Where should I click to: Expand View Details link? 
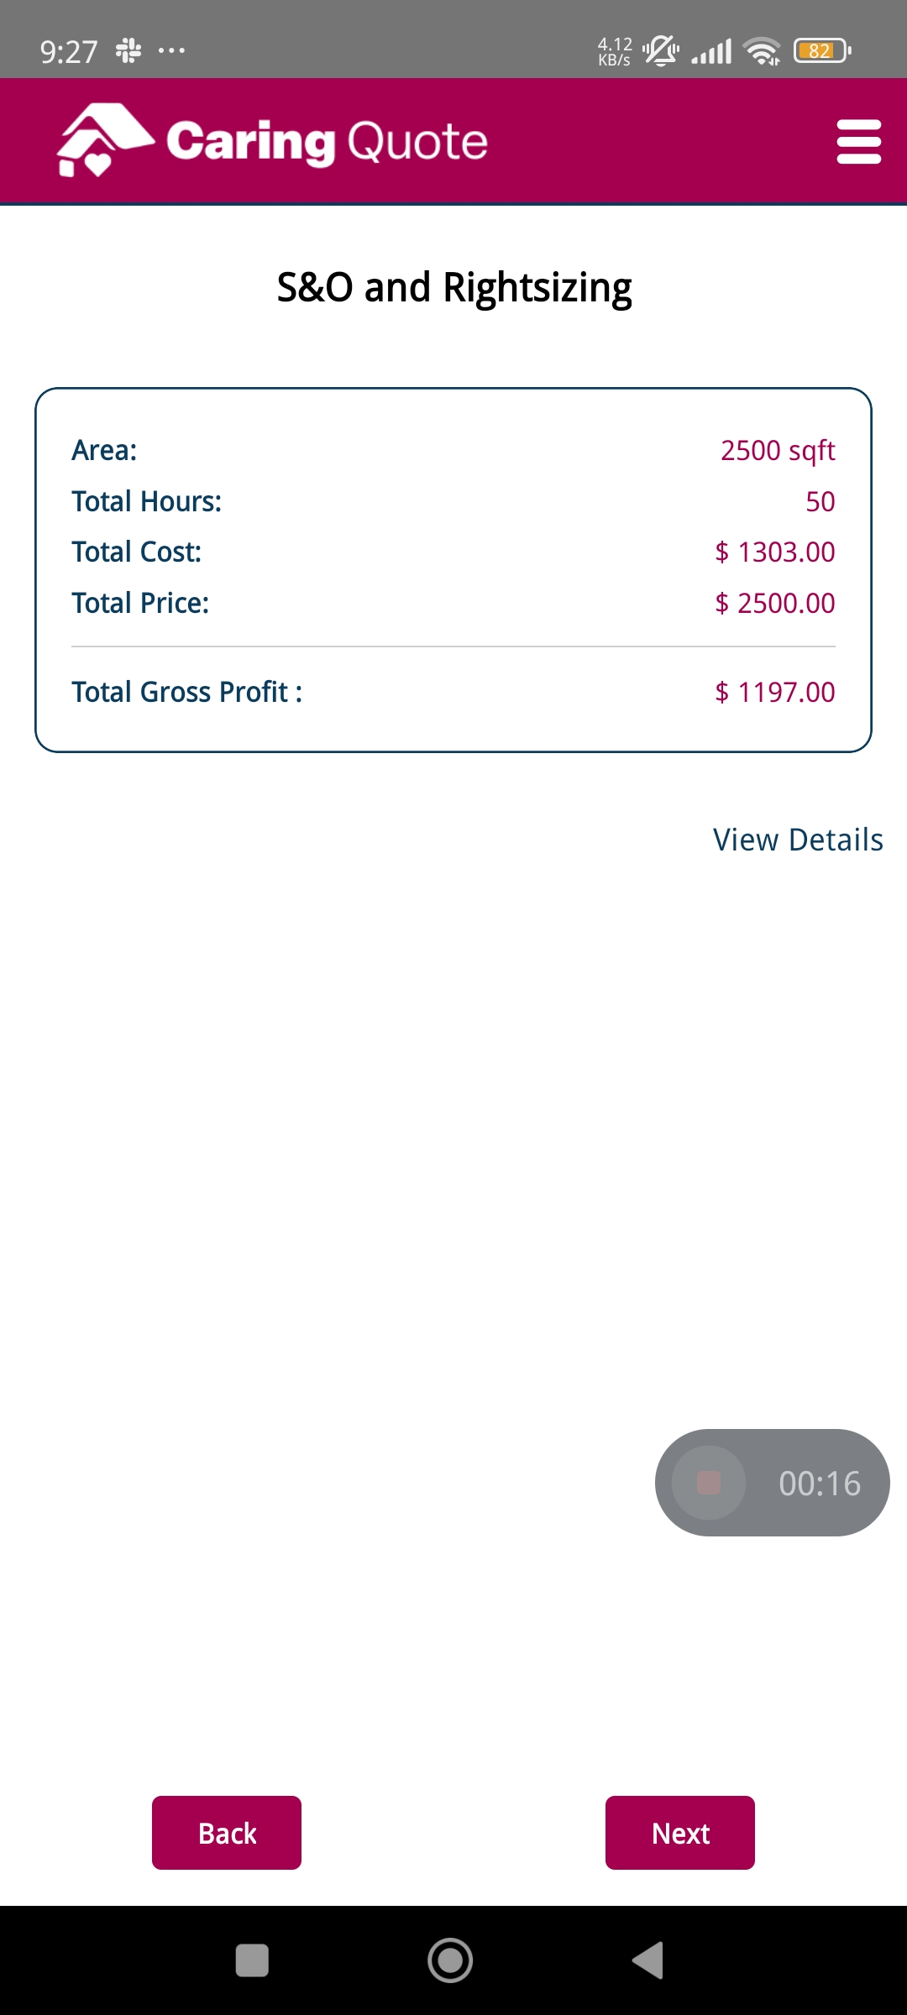point(798,840)
